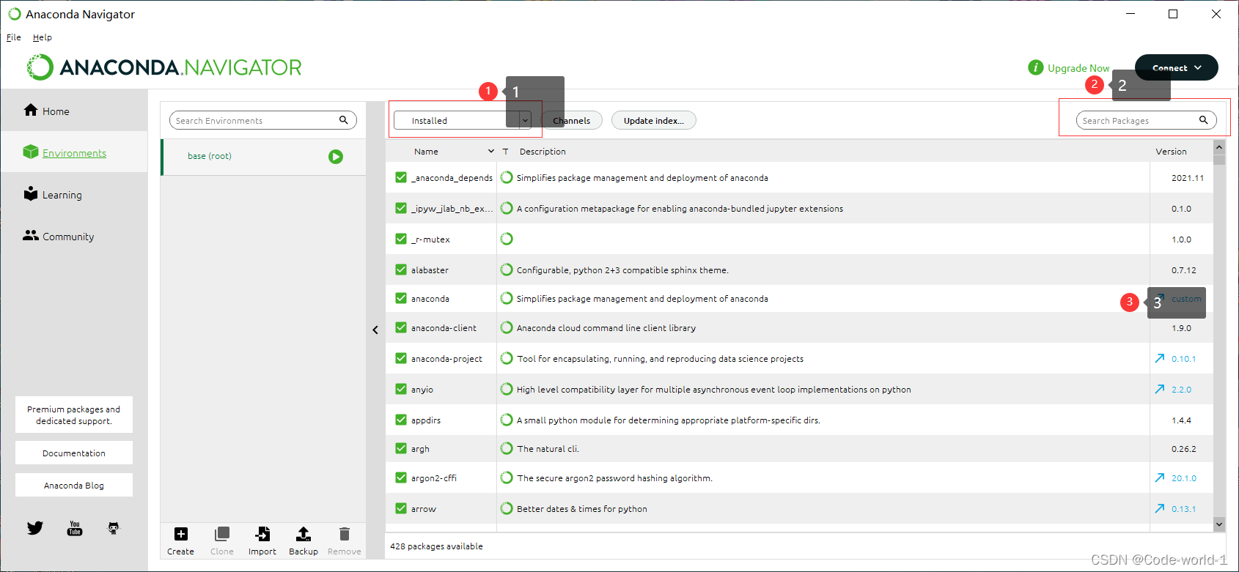This screenshot has width=1239, height=572.
Task: Toggle the anaconda package checkbox
Action: point(401,298)
